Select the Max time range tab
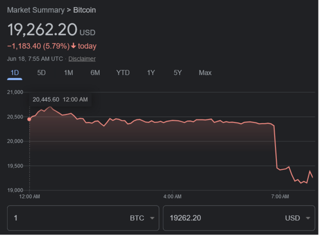The image size is (320, 236). tap(205, 73)
